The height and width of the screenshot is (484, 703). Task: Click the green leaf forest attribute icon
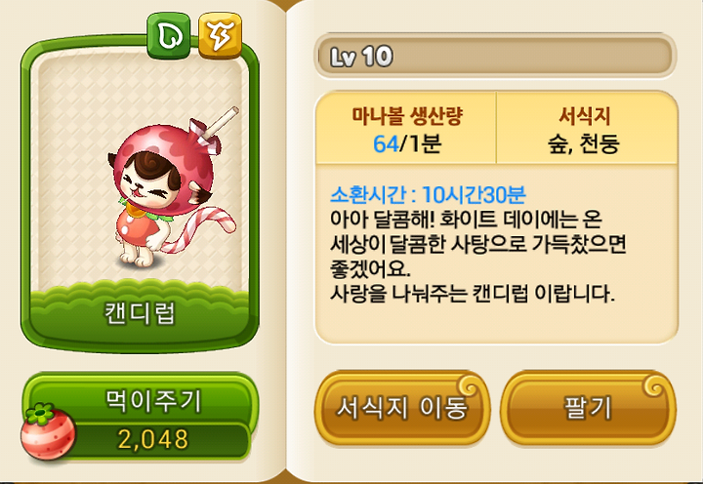tap(169, 36)
